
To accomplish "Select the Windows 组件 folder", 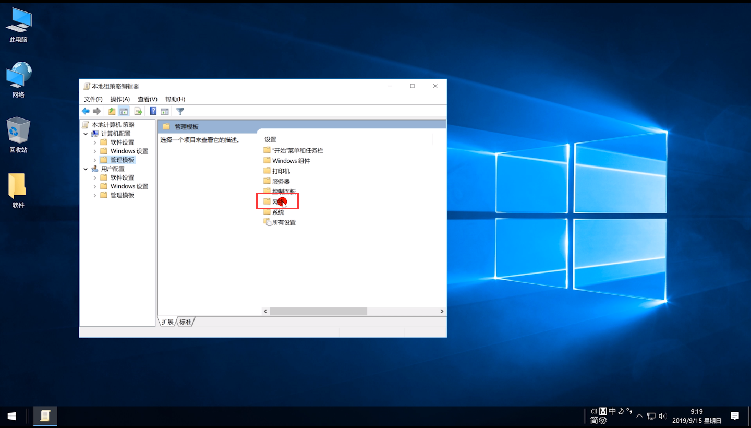I will [286, 161].
